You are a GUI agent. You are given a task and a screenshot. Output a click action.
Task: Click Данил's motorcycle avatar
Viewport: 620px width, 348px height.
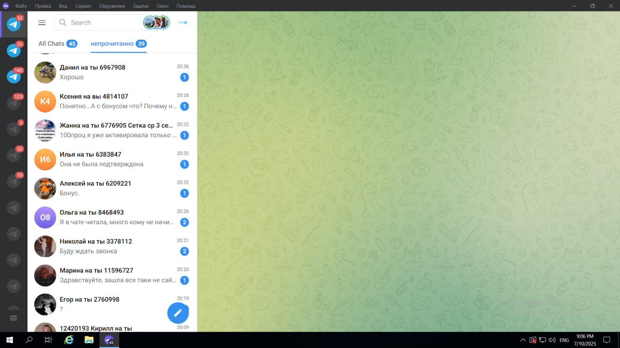pos(45,72)
